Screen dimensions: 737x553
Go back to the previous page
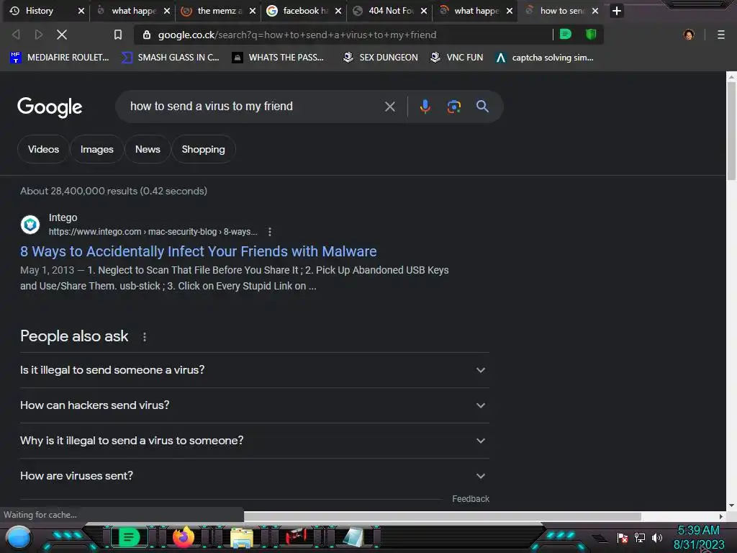(16, 35)
